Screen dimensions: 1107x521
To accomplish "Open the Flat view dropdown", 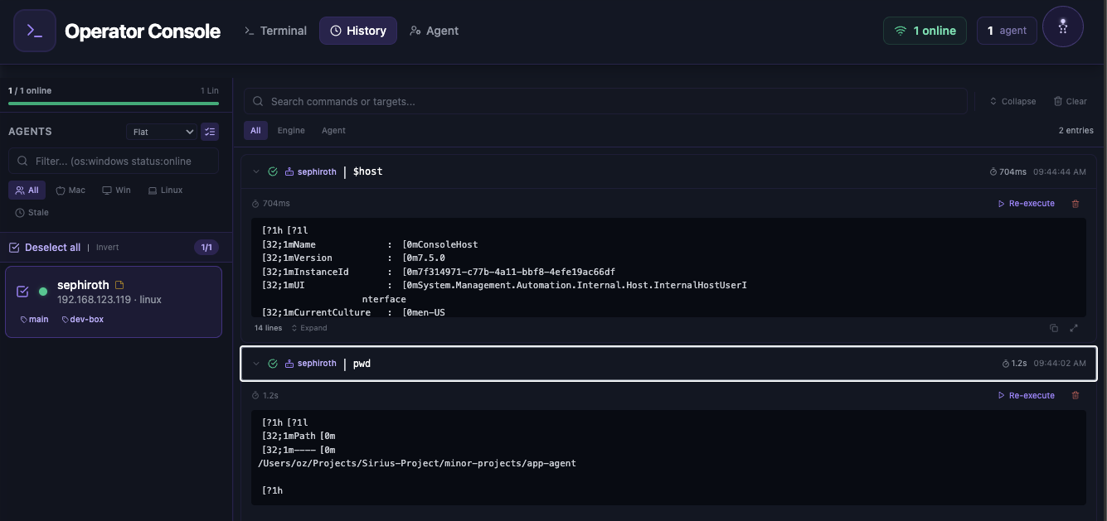I will pos(162,132).
